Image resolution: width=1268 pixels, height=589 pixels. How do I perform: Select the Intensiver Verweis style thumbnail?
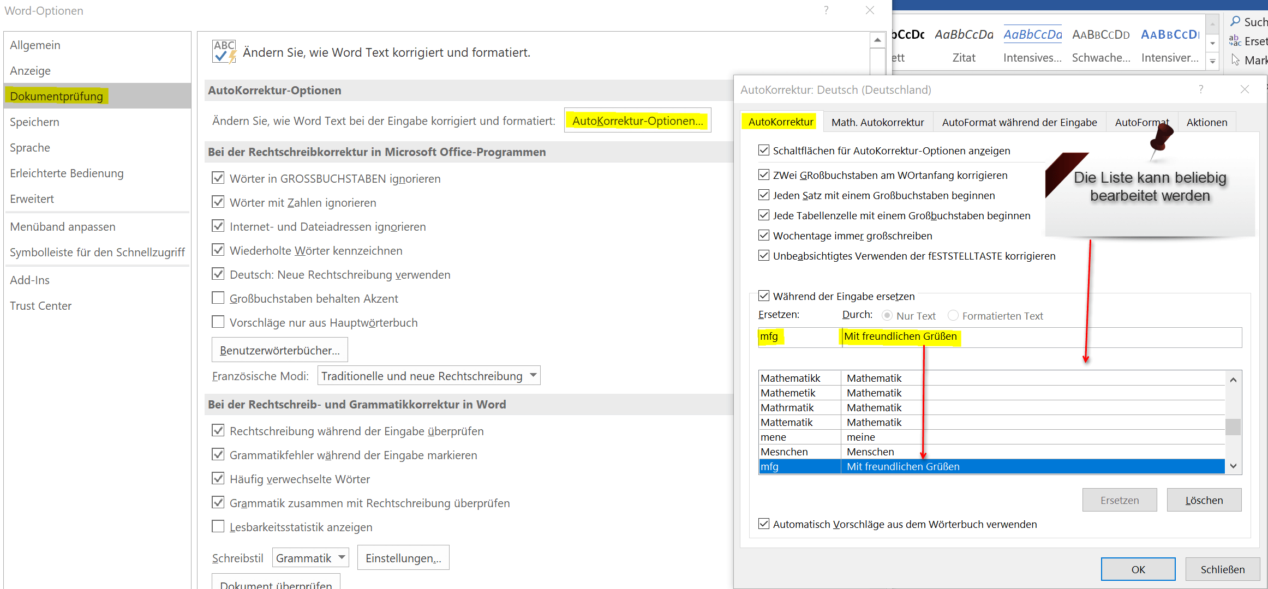(1170, 45)
